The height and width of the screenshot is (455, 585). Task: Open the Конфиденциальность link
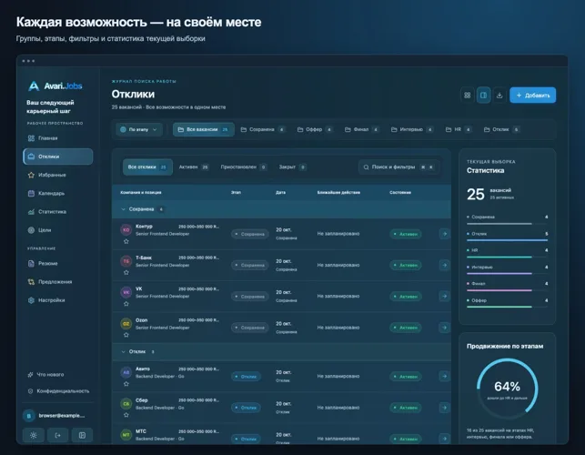58,390
